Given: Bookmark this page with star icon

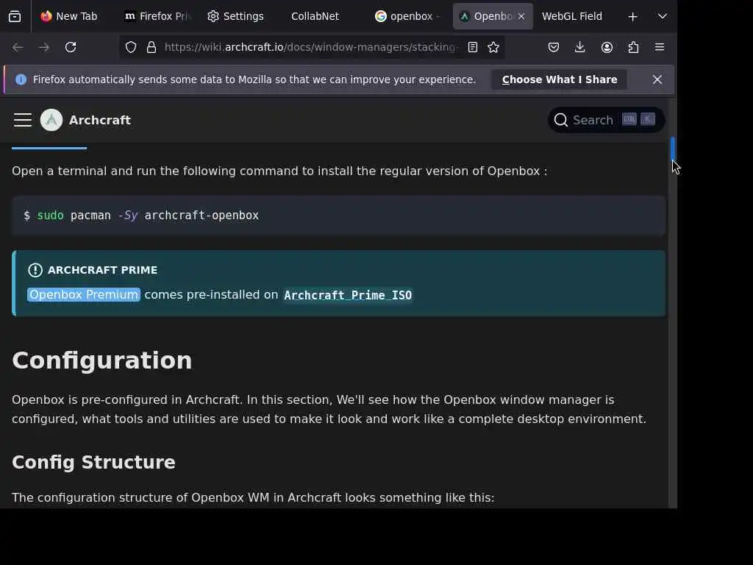Looking at the screenshot, I should coord(493,47).
